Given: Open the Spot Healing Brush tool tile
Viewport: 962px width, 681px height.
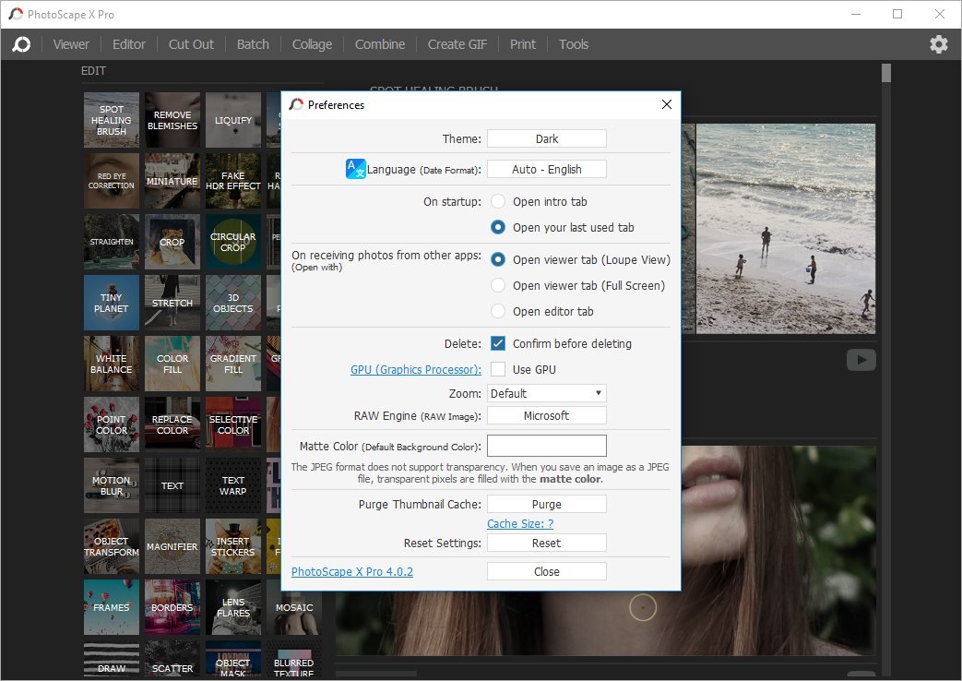Looking at the screenshot, I should [x=111, y=120].
